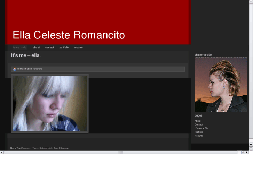Screen dimensions: 253x189
Task: Open the contact nav item
Action: [49, 48]
